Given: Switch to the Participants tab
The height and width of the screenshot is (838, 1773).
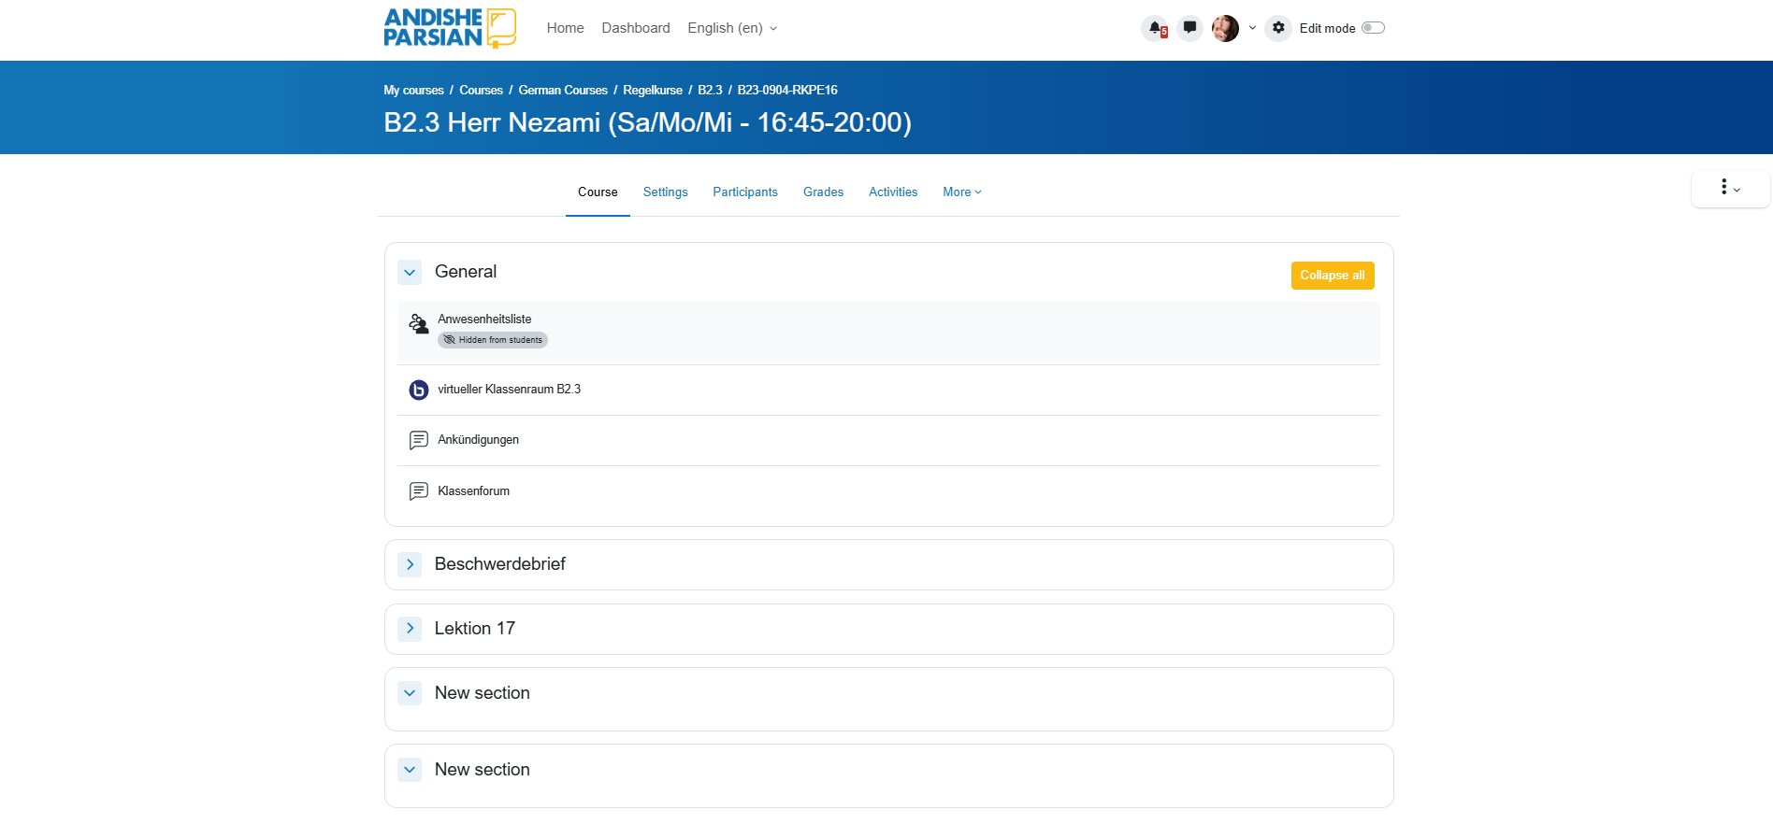Looking at the screenshot, I should click(744, 192).
